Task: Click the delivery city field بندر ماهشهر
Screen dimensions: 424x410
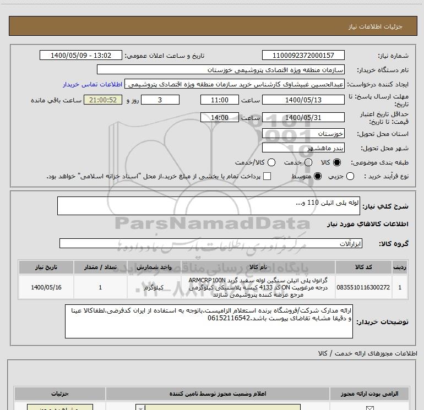Action: tap(303, 148)
